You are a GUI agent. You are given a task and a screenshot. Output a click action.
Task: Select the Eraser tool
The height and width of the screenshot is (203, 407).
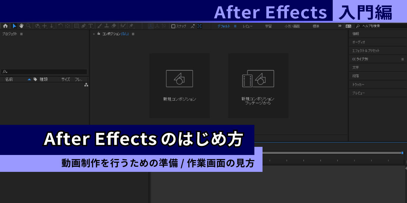[114, 26]
